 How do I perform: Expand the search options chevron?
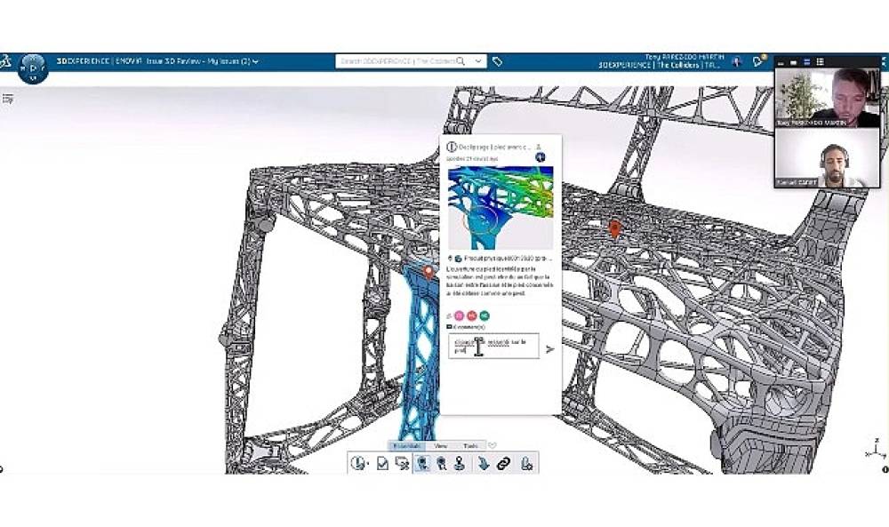[479, 61]
